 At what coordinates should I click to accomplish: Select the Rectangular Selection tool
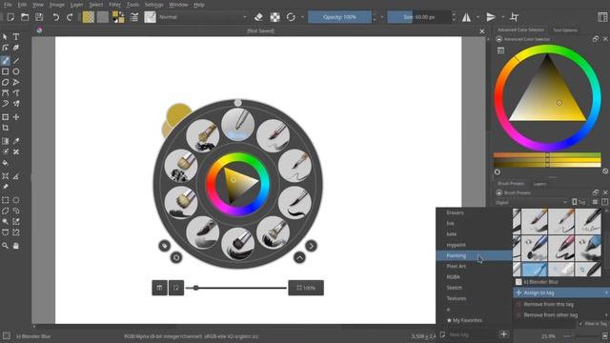coord(5,200)
